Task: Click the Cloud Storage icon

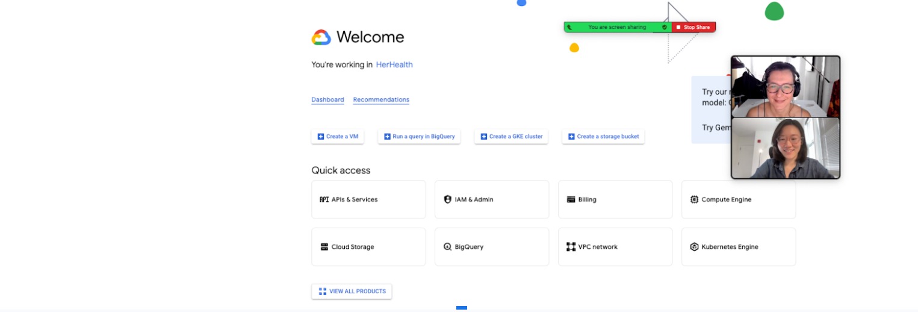Action: [324, 247]
